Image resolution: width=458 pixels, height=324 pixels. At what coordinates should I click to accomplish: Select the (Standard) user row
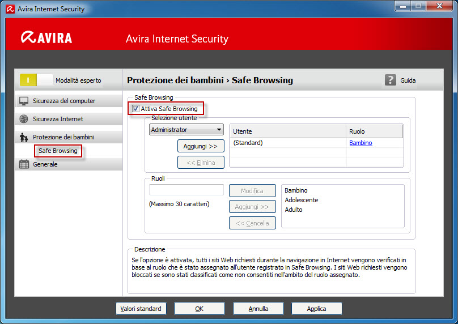pos(316,143)
